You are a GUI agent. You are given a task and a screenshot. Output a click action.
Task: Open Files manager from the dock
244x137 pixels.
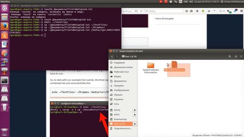coord(4,17)
